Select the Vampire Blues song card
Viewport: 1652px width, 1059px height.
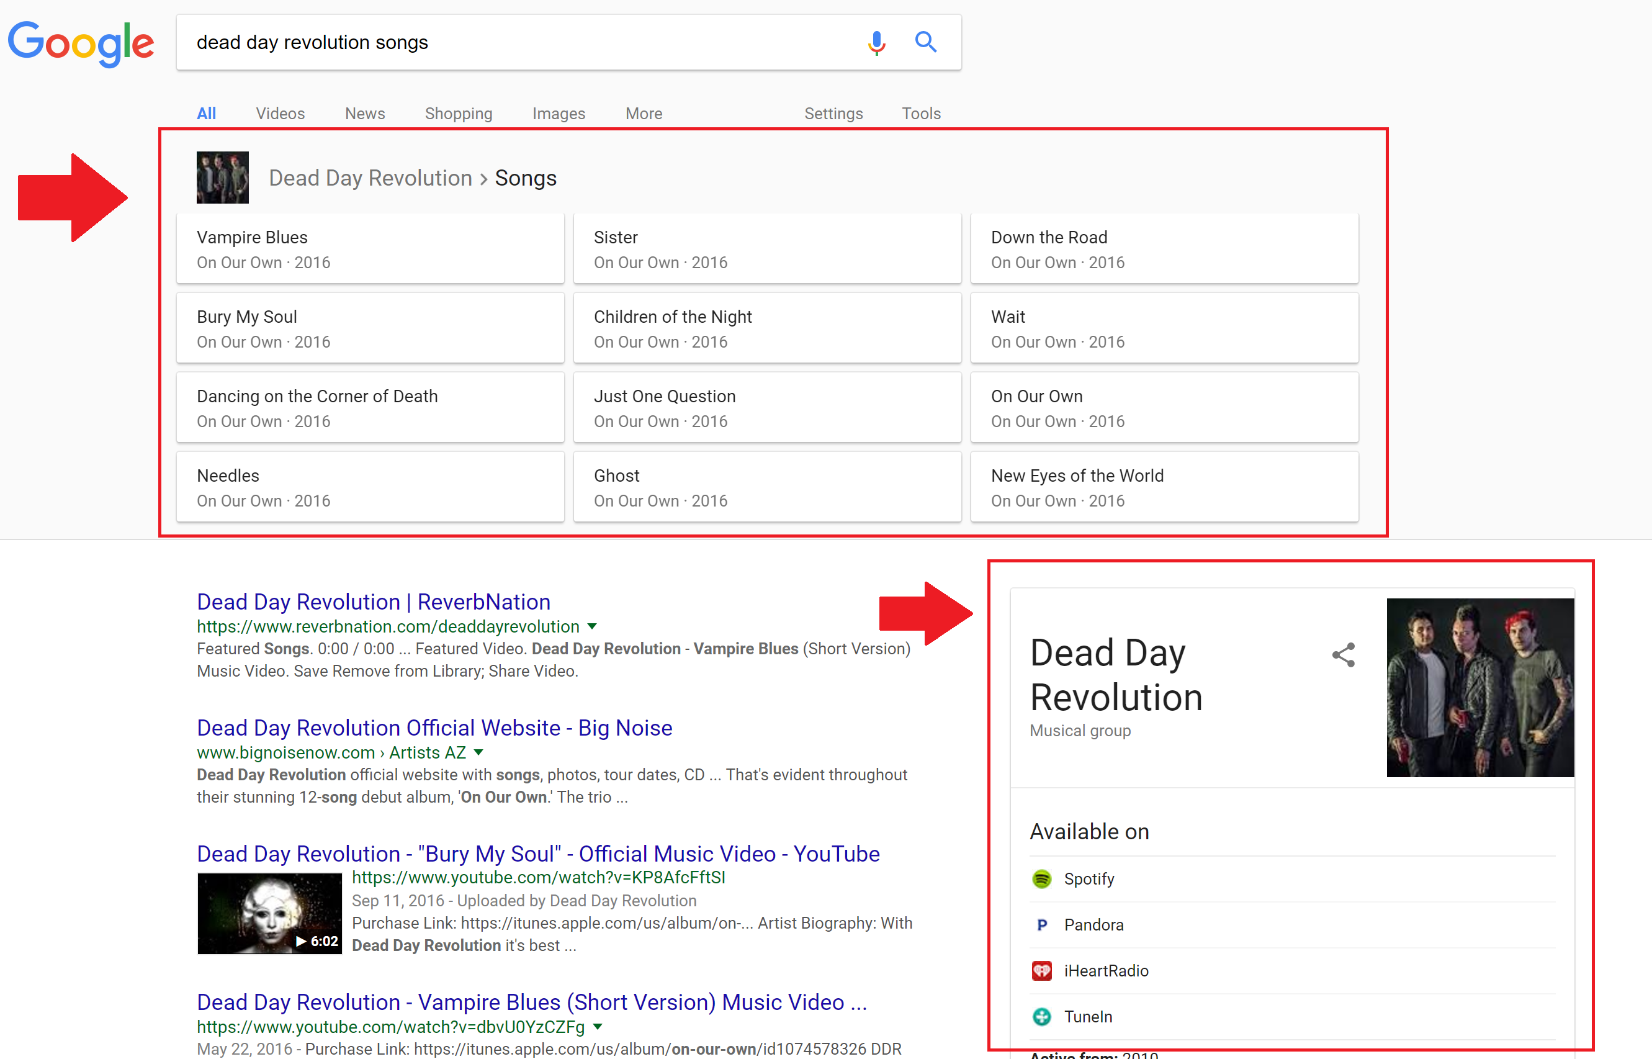tap(370, 249)
